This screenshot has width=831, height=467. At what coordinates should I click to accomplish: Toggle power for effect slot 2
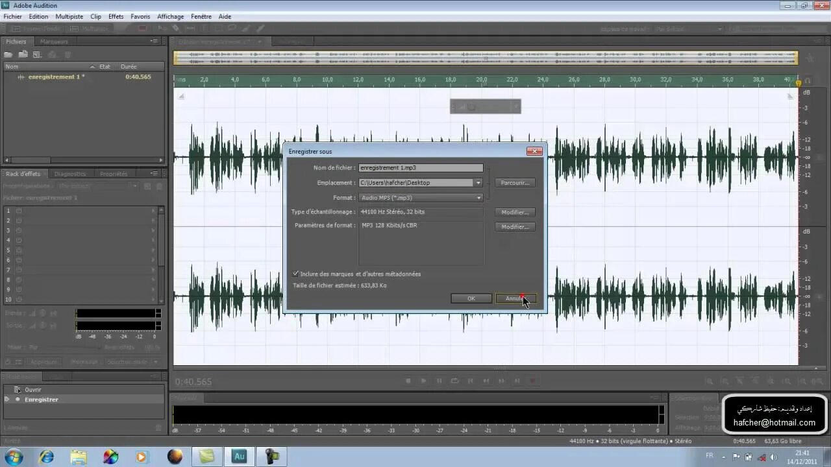(x=19, y=221)
